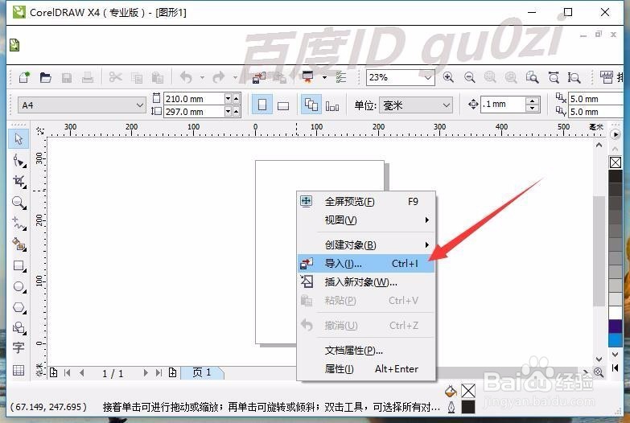Click the Undo arrow in toolbar
The width and height of the screenshot is (630, 423).
(x=186, y=76)
